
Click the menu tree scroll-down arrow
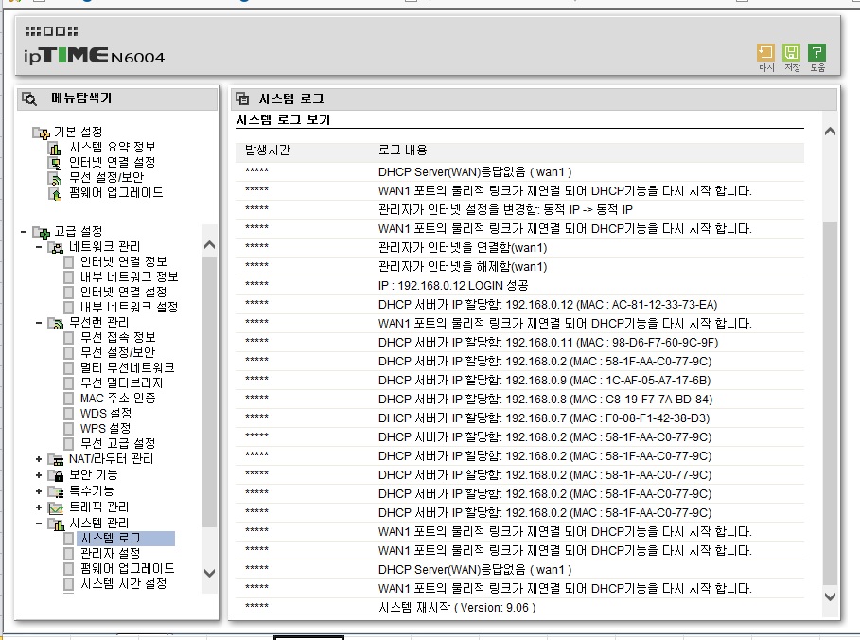tap(209, 573)
